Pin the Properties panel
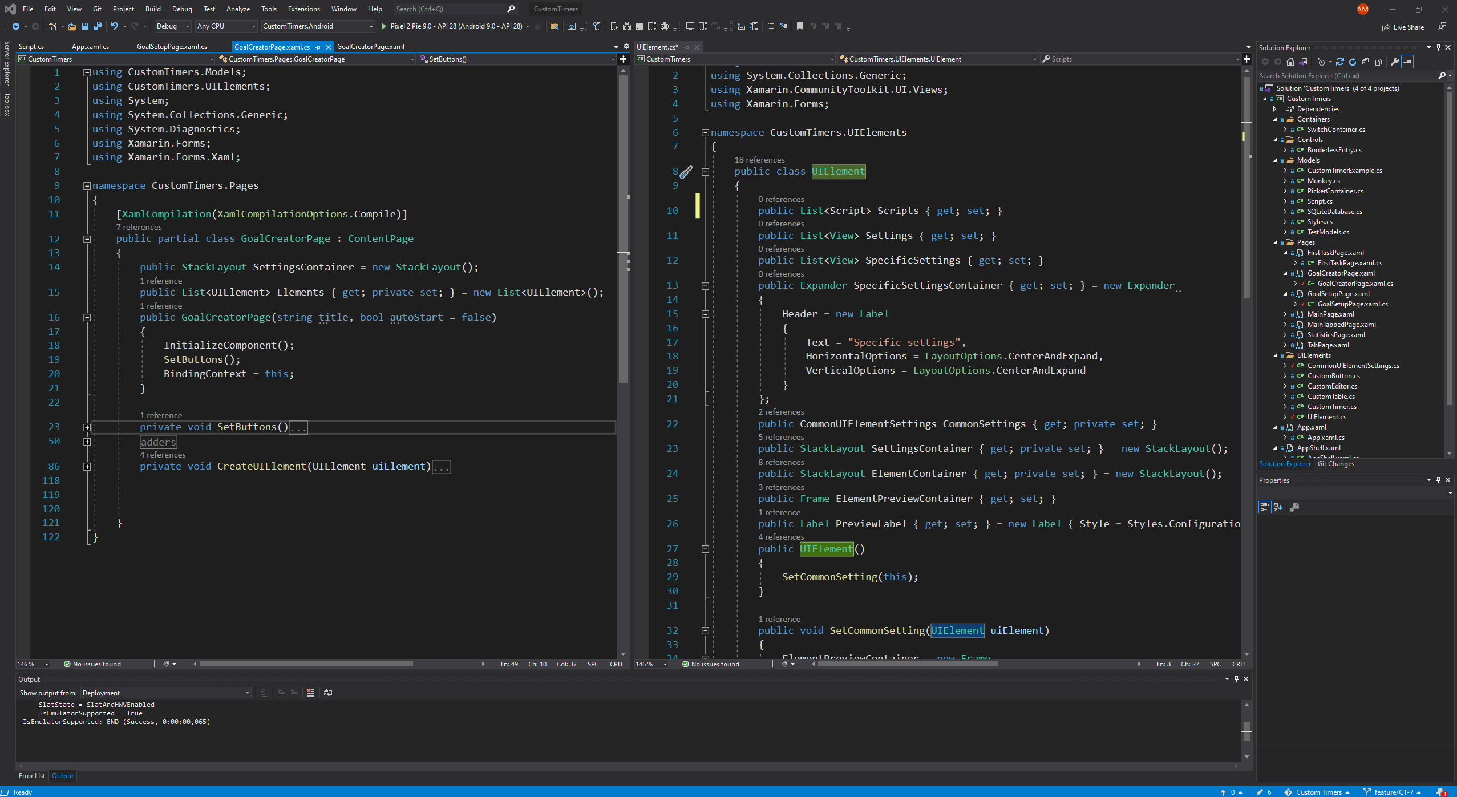Viewport: 1457px width, 797px height. [x=1438, y=480]
